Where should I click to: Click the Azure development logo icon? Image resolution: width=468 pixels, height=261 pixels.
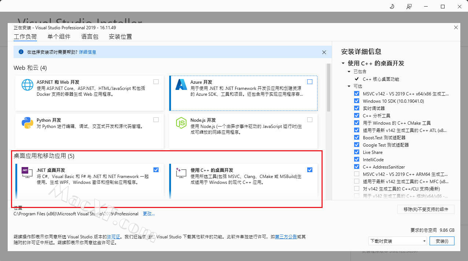[x=181, y=84]
